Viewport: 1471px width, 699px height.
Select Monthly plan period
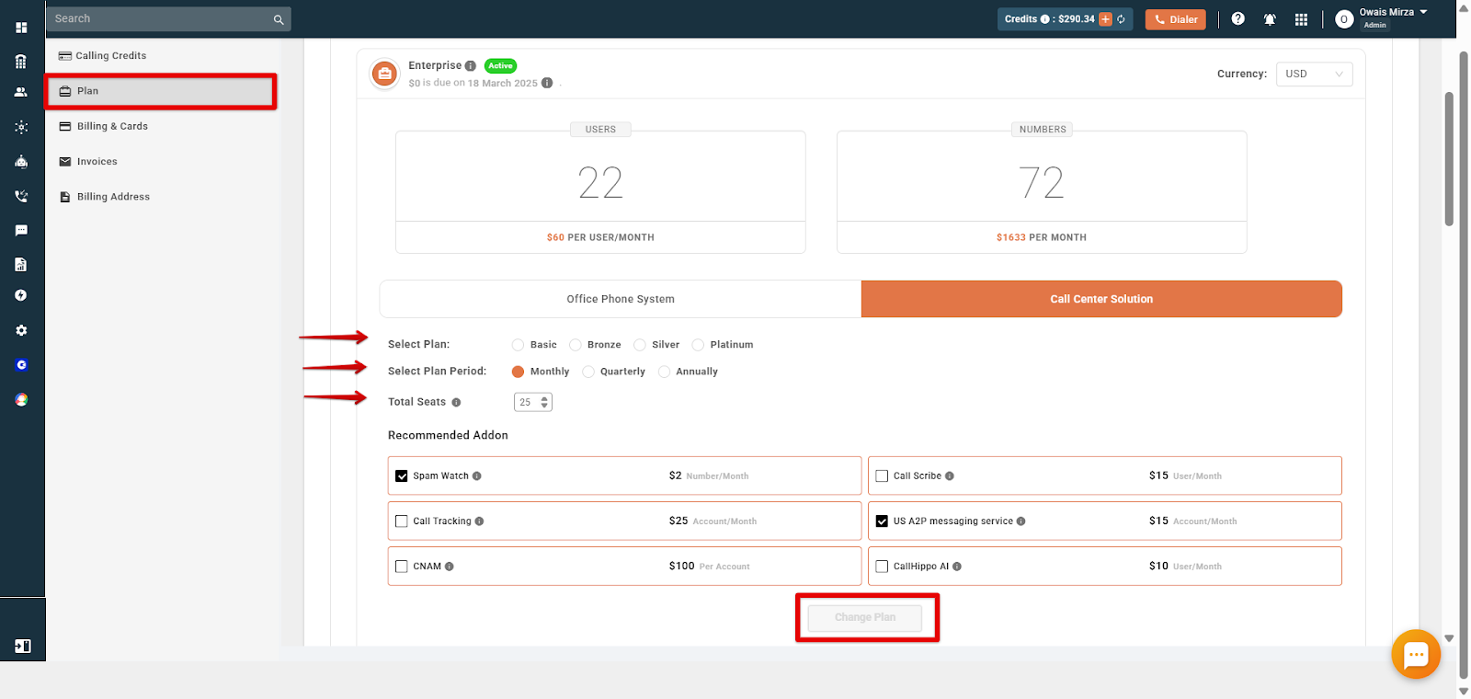pos(518,372)
